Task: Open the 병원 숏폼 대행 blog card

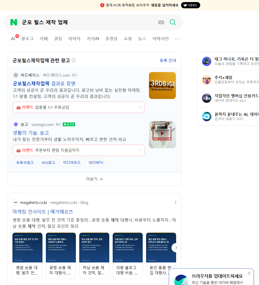Action: (27, 255)
